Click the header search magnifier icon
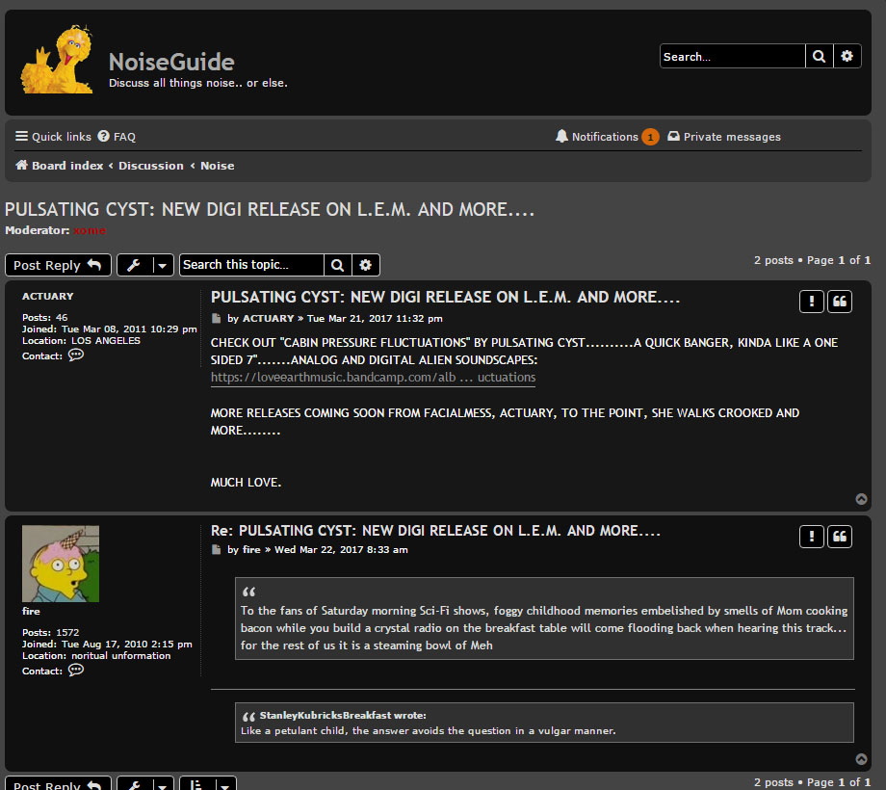The image size is (886, 790). [819, 57]
